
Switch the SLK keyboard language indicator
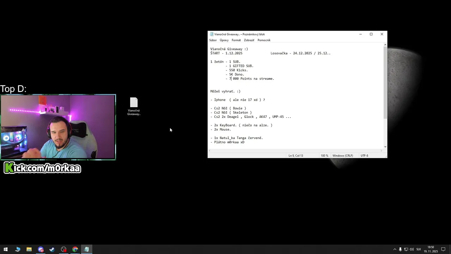coord(419,249)
